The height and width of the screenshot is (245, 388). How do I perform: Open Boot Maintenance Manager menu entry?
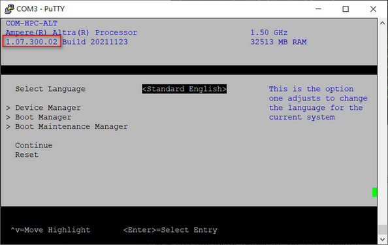pyautogui.click(x=71, y=127)
